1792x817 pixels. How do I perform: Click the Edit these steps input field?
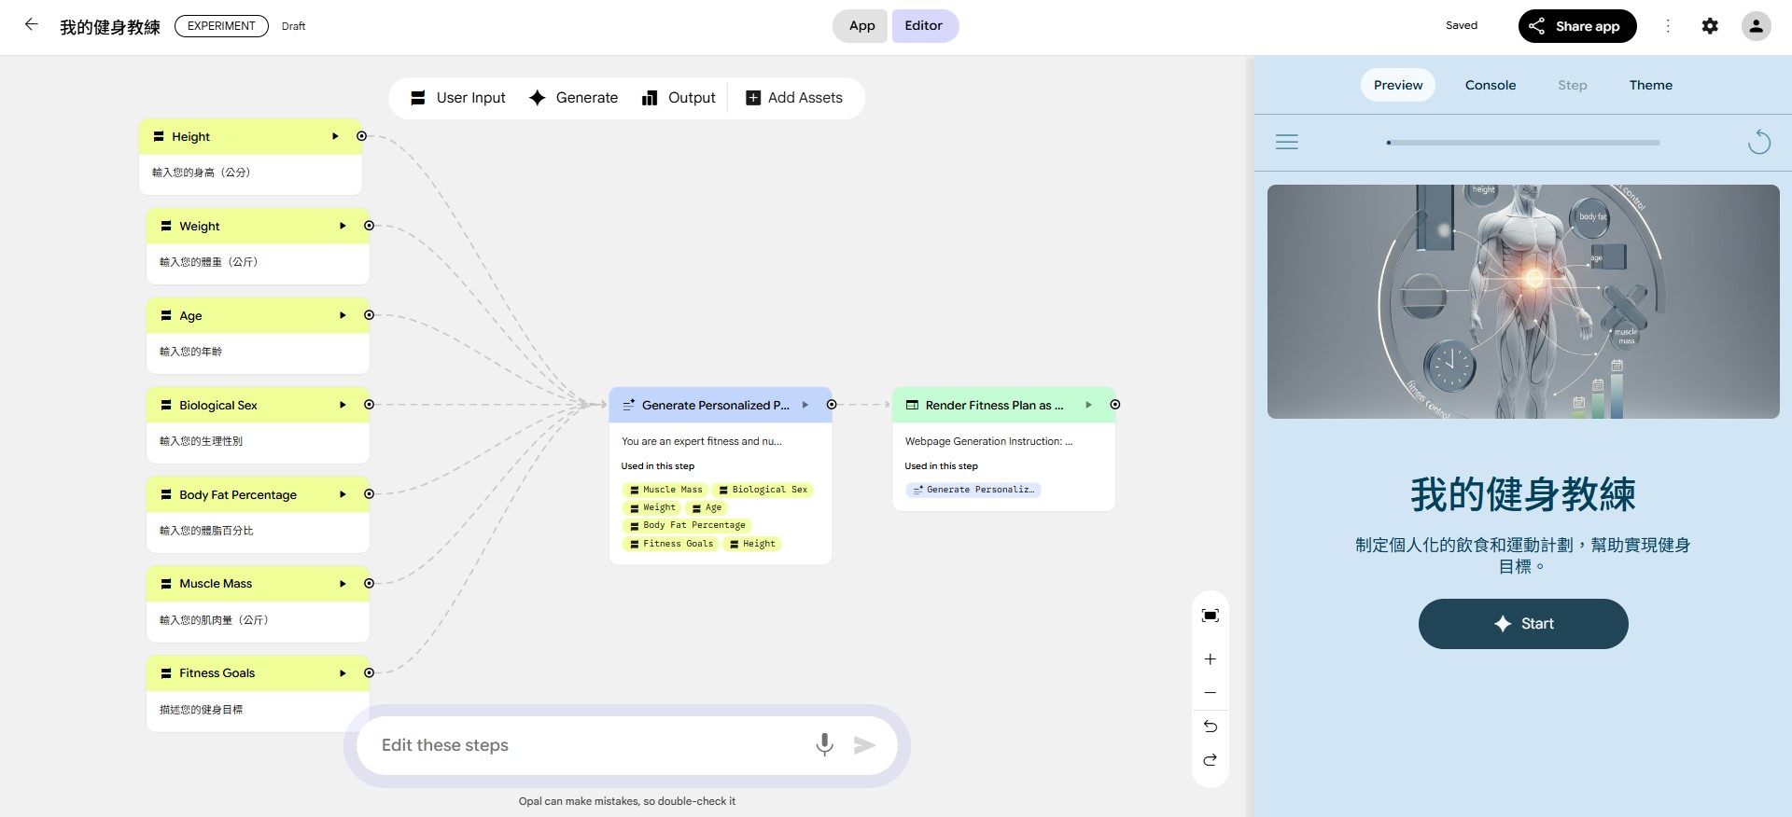[588, 745]
